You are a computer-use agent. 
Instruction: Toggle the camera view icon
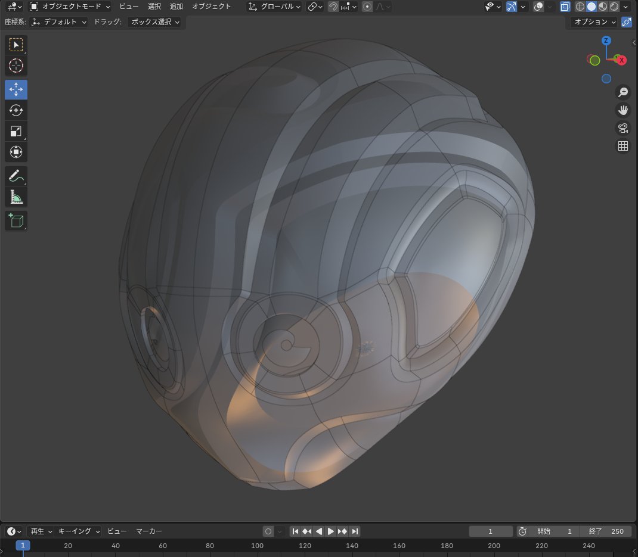tap(623, 128)
